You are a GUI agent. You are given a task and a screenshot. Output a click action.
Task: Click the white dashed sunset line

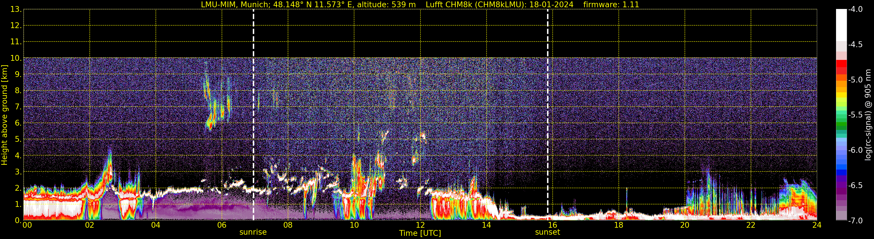pos(548,115)
